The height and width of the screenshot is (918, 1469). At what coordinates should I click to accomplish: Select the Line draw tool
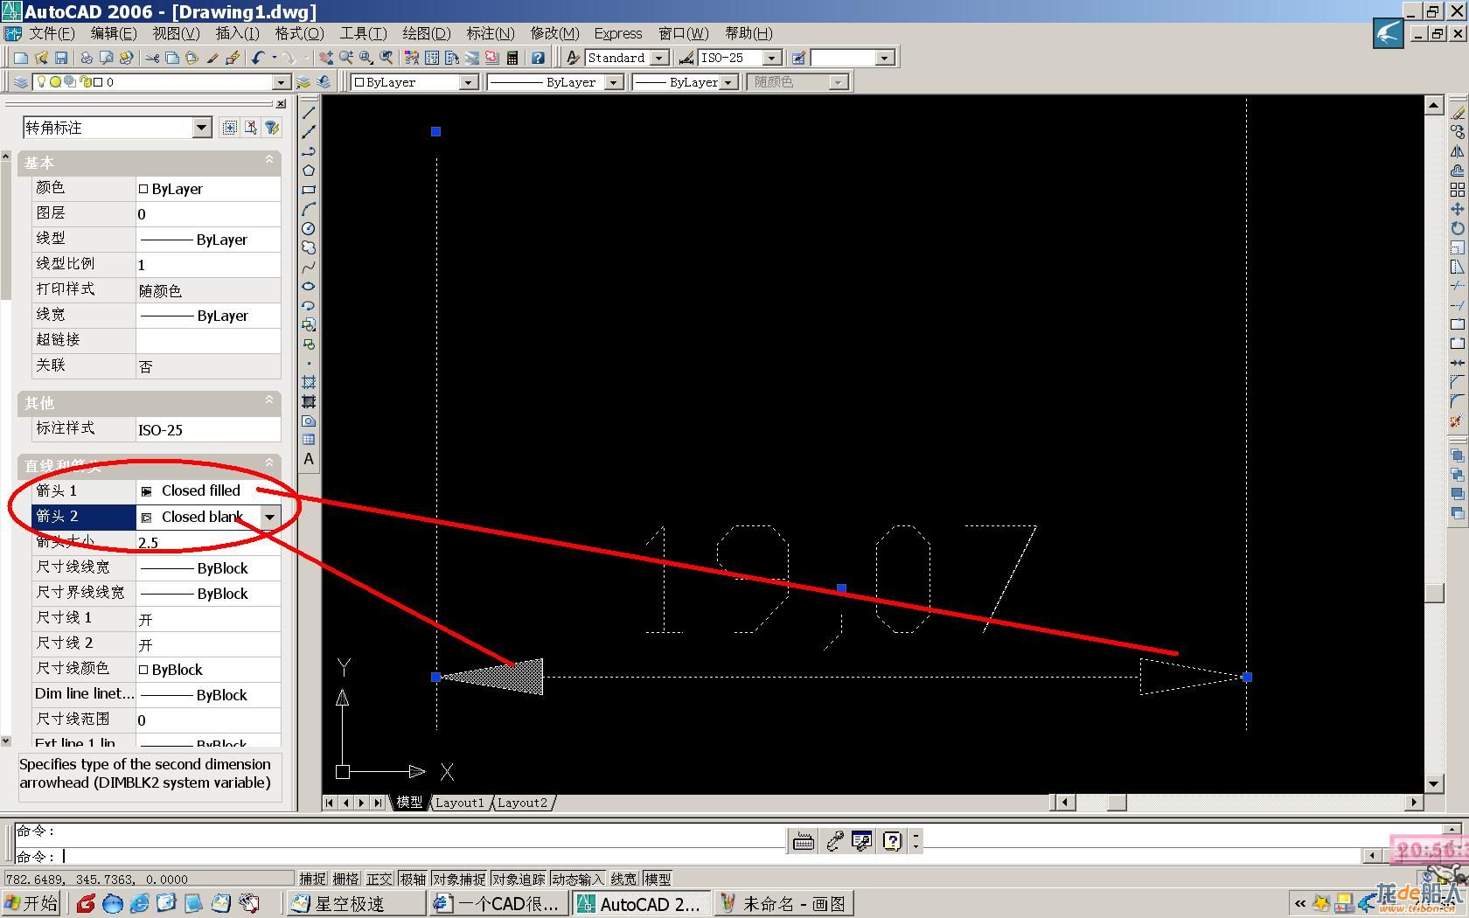click(309, 113)
